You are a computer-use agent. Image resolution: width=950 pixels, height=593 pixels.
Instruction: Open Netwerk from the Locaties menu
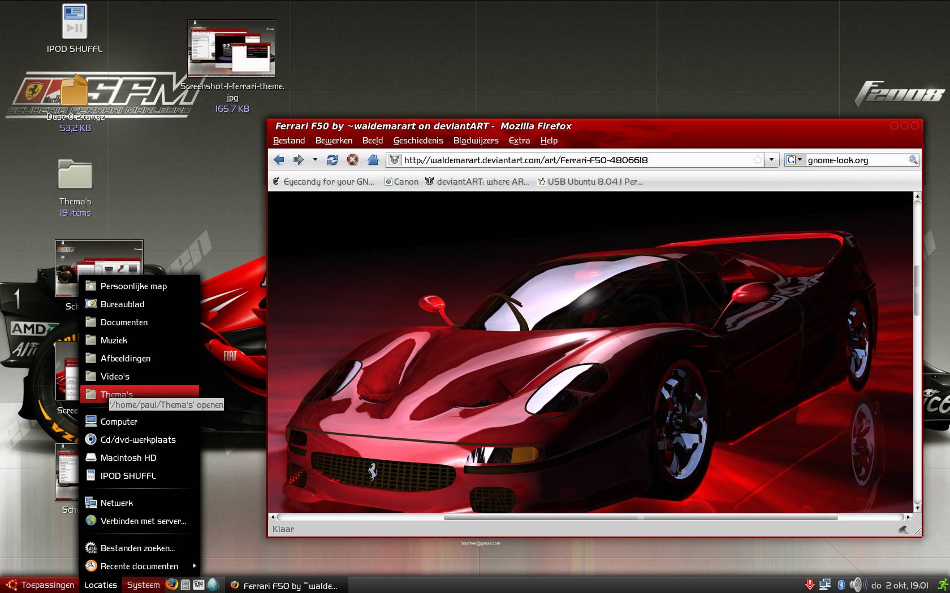(x=140, y=503)
